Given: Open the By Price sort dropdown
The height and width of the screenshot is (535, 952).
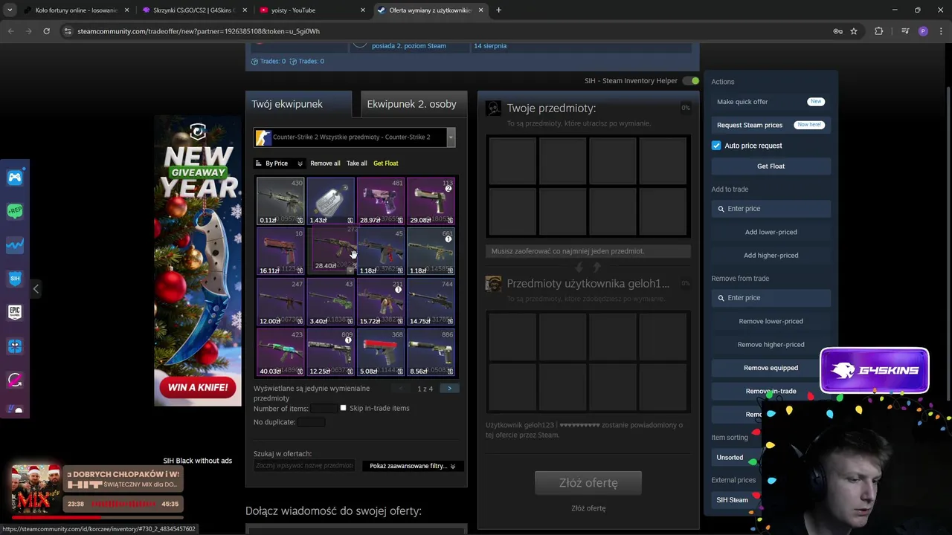Looking at the screenshot, I should pos(278,163).
